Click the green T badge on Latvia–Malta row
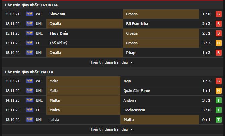This screenshot has height=136, width=225. click(219, 120)
